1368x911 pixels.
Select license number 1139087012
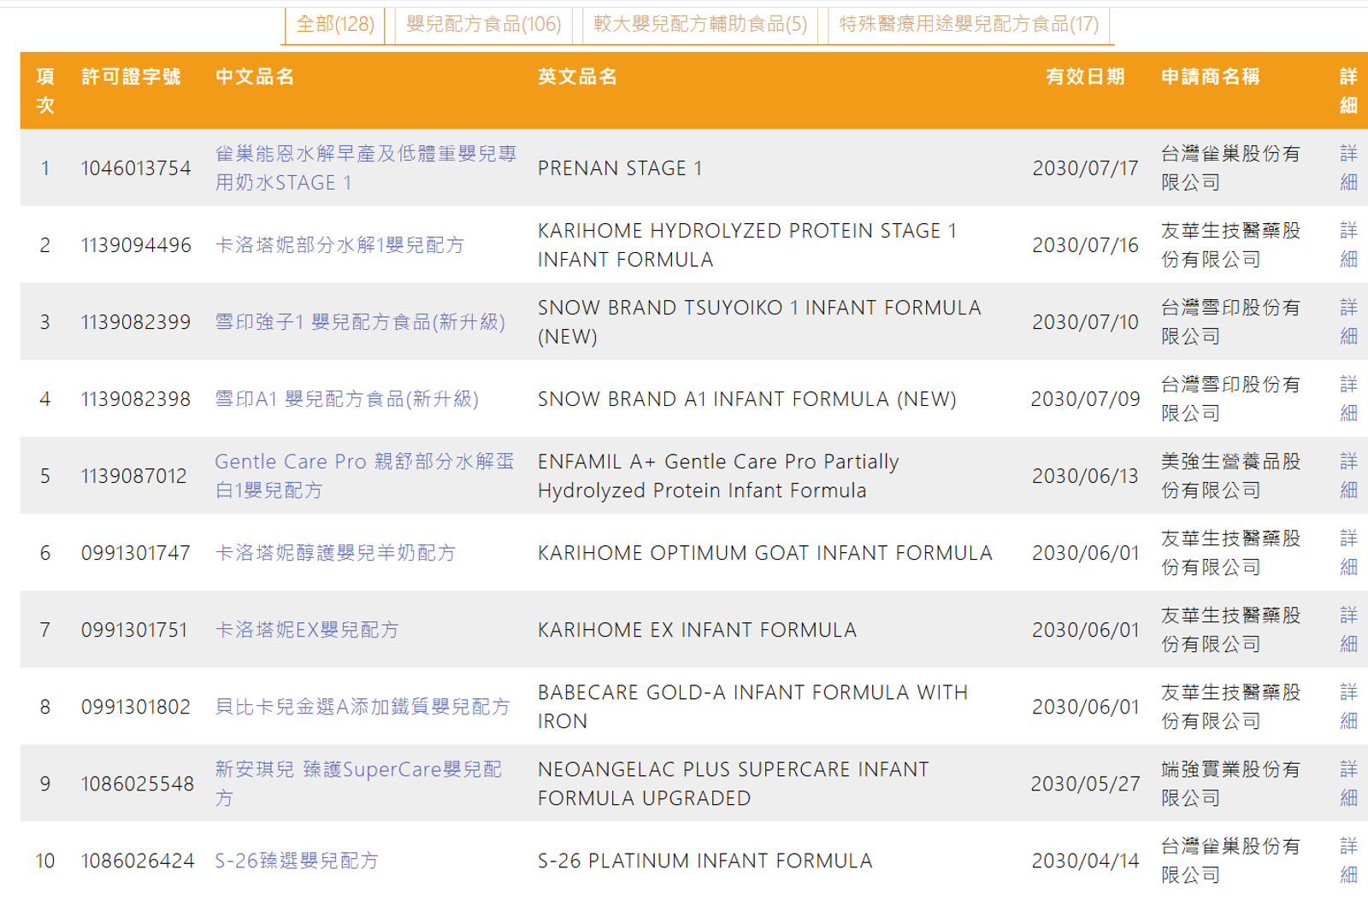click(x=134, y=476)
